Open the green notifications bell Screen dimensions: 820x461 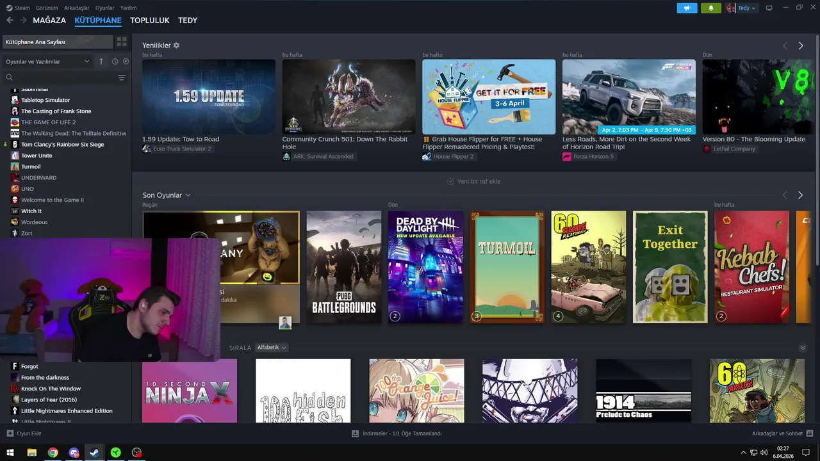tap(711, 8)
